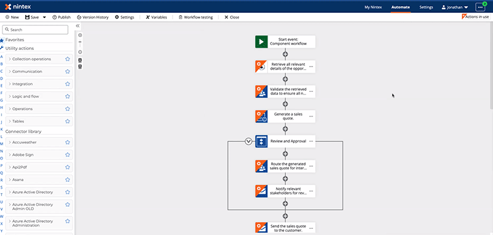The image size is (493, 235).
Task: Expand the Logic and flow group
Action: (x=10, y=96)
